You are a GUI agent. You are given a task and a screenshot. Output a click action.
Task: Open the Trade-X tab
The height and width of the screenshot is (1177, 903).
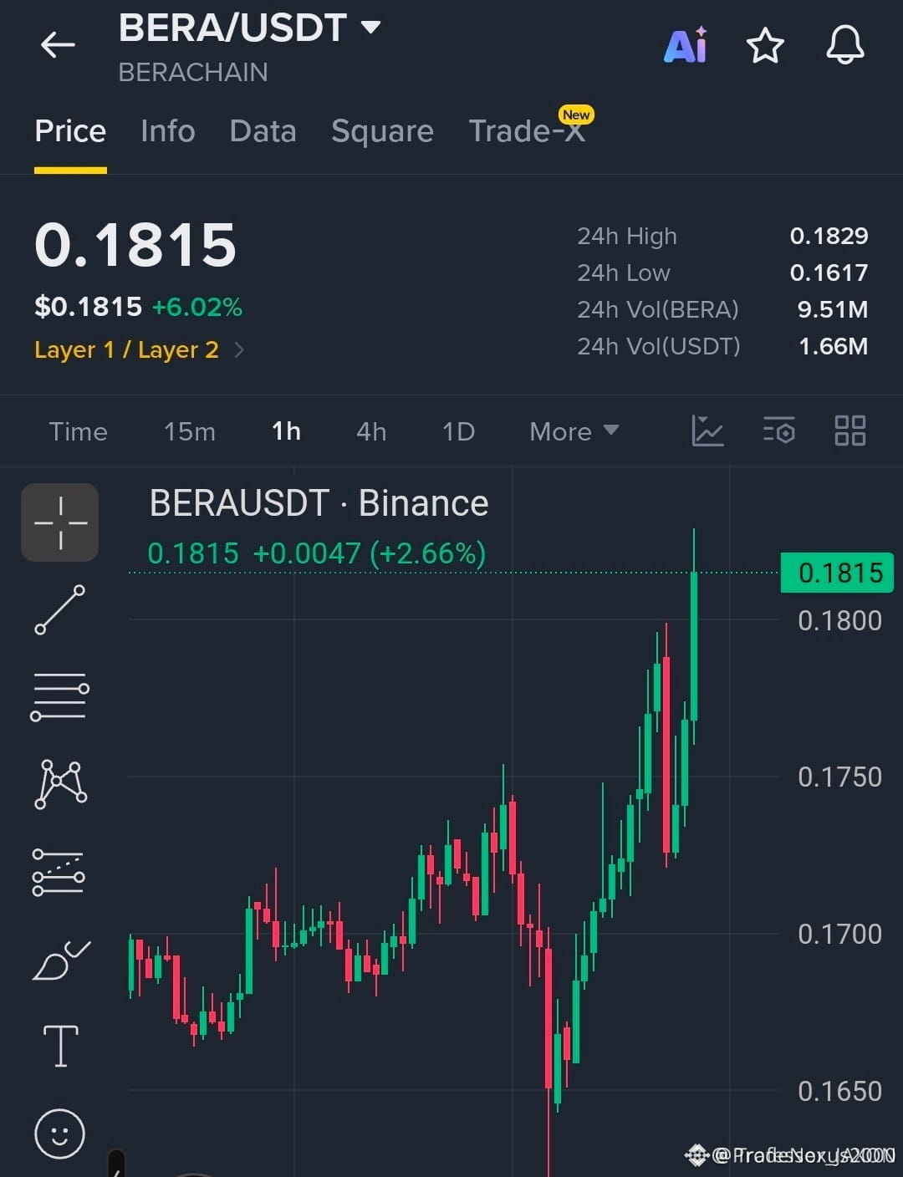click(528, 131)
